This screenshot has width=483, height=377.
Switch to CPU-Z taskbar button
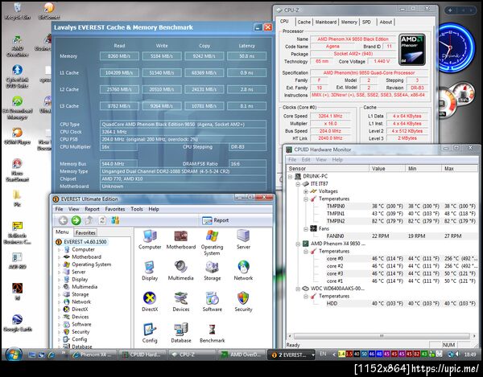point(192,354)
